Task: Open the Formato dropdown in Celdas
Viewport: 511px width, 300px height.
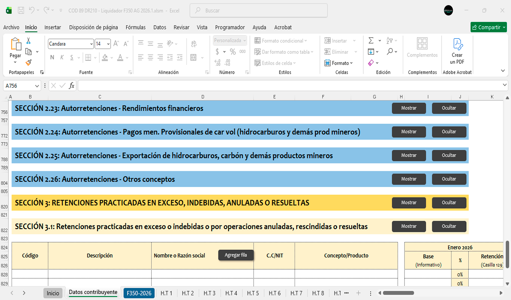Action: click(339, 63)
